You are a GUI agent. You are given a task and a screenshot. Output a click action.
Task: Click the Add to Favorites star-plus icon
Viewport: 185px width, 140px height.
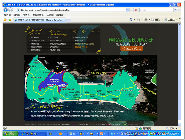click(x=10, y=20)
